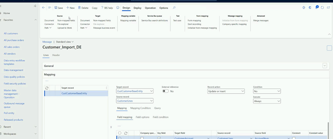Screen dimensions: 333x139
Task: Open Data management link
Action: [x=14, y=70]
